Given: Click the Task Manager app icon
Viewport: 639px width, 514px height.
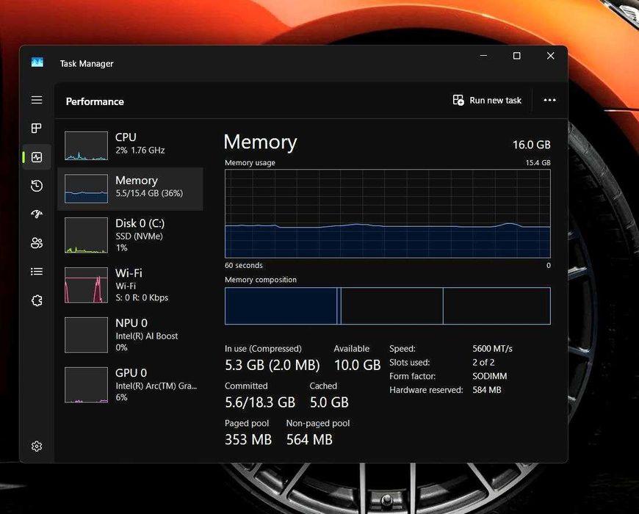Looking at the screenshot, I should pyautogui.click(x=37, y=62).
